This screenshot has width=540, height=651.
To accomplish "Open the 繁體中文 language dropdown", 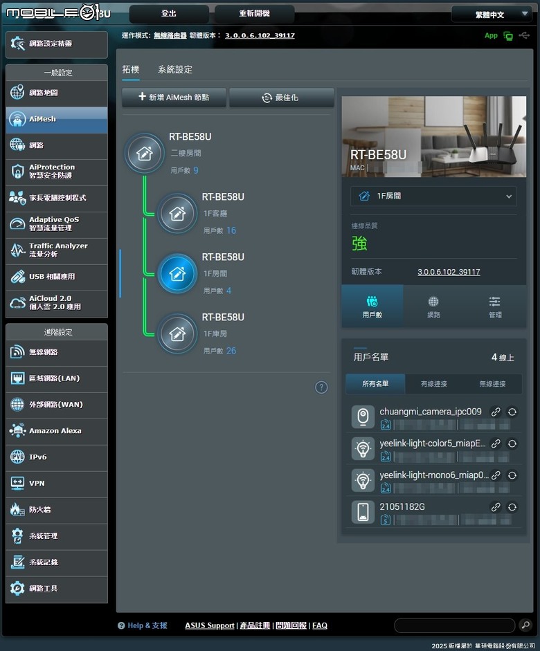I will [x=492, y=15].
